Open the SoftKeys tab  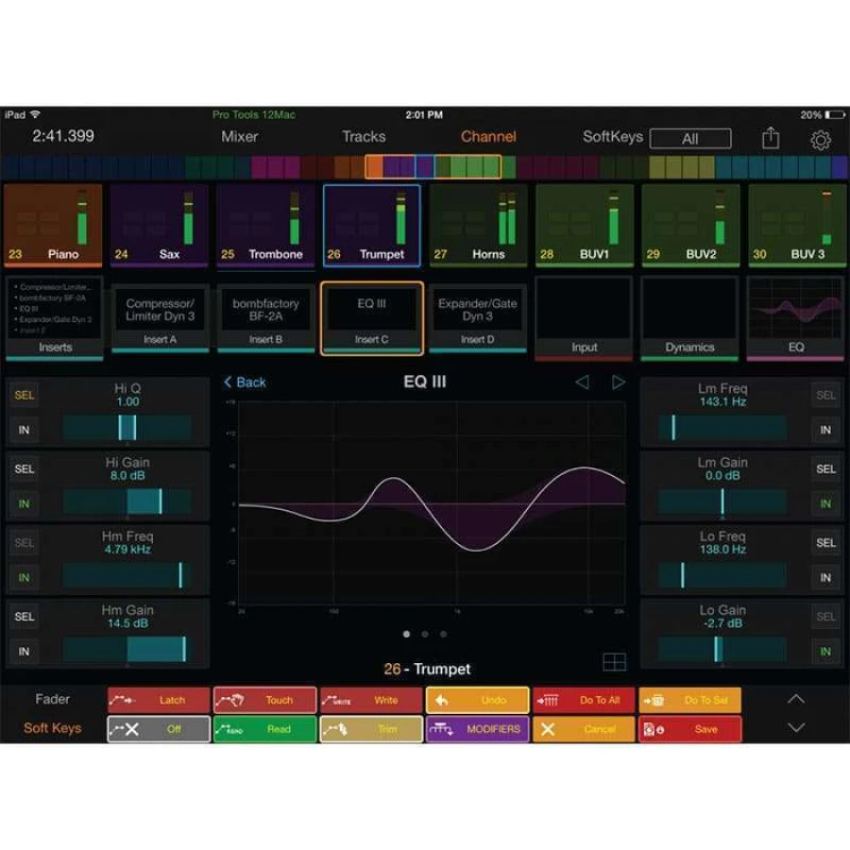pyautogui.click(x=613, y=137)
